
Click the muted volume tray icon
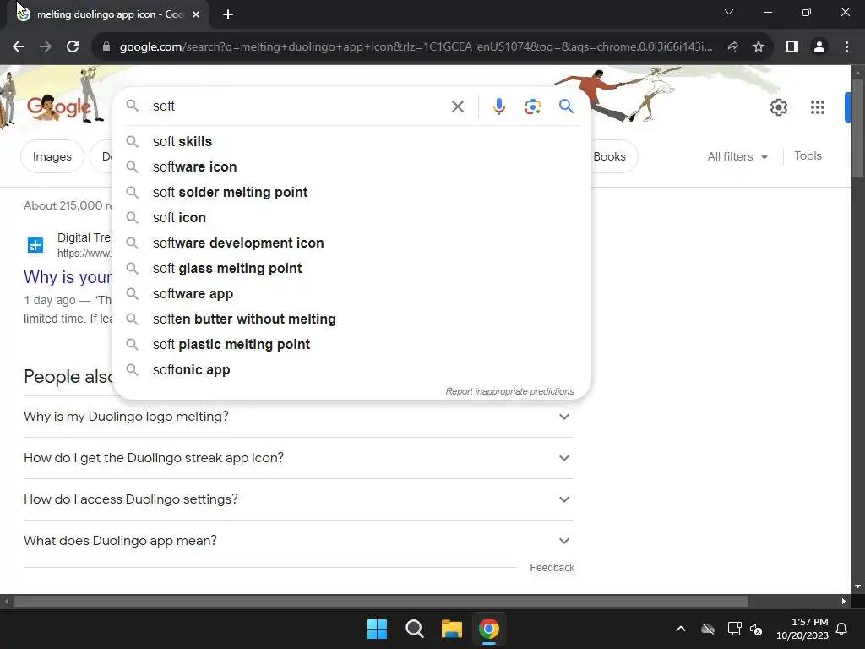[756, 629]
